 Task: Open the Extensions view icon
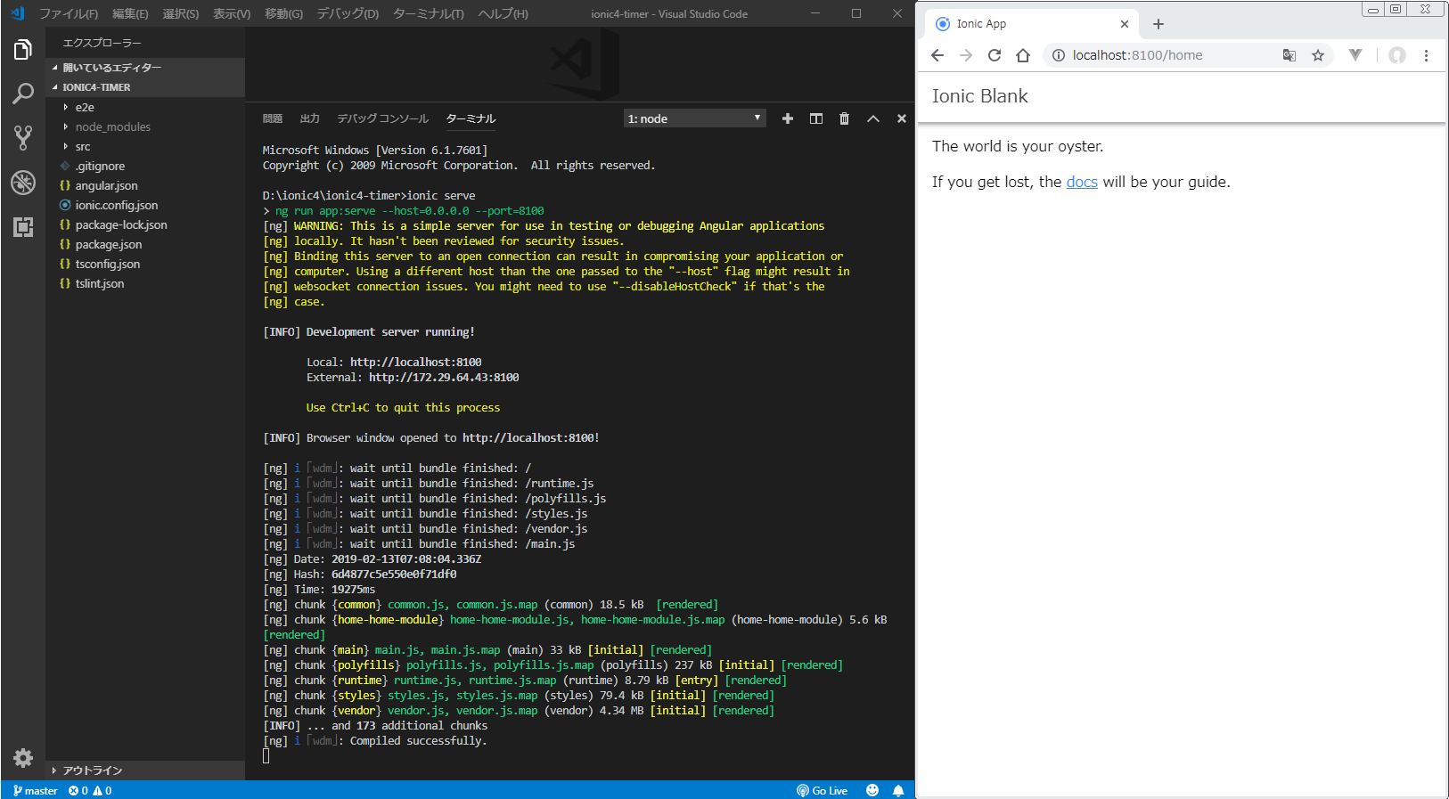[23, 227]
